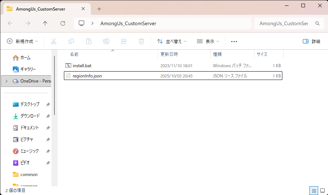Click the Paste clipboard icon
The height and width of the screenshot is (195, 328).
(x=89, y=41)
